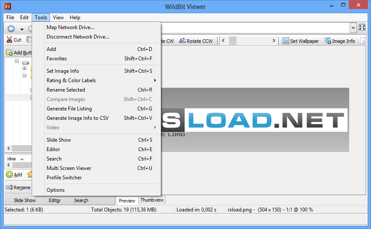Open the address bar dropdown arrow
The width and height of the screenshot is (371, 229).
click(x=353, y=28)
